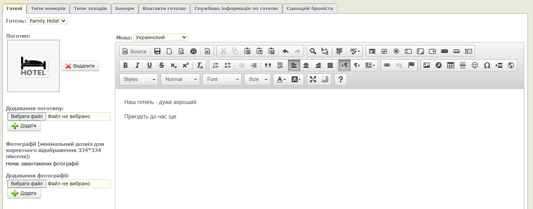Switch to the Типи номерів tab
Viewport: 533px width, 209px height.
48,9
